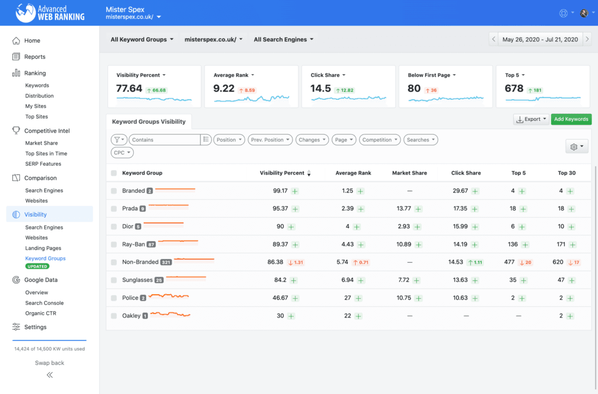Viewport: 598px width, 394px height.
Task: Check the Ray-Ban row checkbox
Action: coord(114,245)
